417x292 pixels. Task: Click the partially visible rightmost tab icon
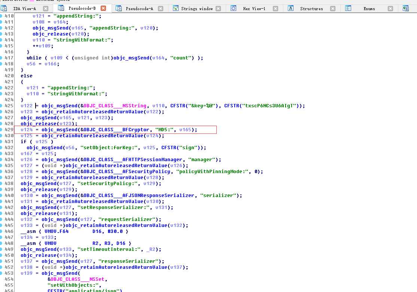[406, 8]
